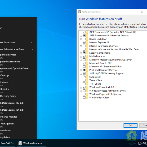
Task: Expand SMB 1.0/CIFS File Sharing Support node
Action: click(81, 74)
